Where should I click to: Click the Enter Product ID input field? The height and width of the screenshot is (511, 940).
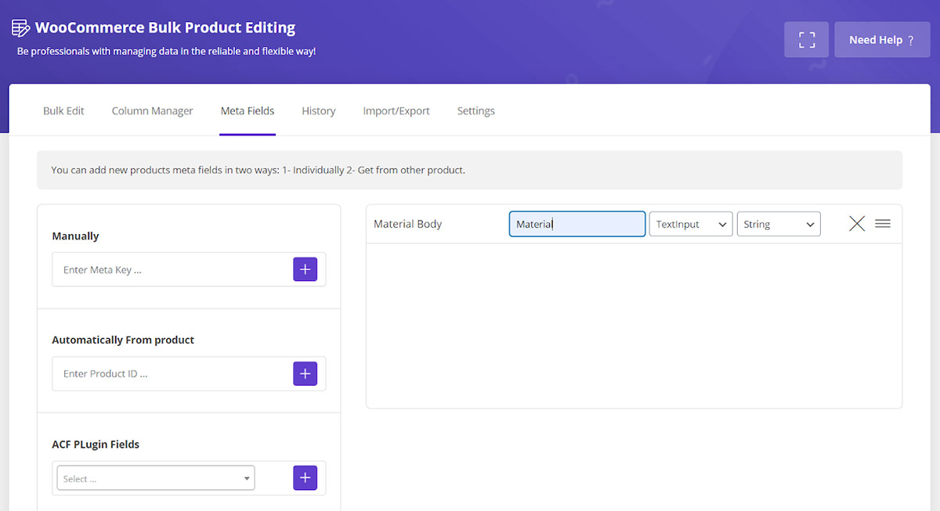click(x=172, y=374)
